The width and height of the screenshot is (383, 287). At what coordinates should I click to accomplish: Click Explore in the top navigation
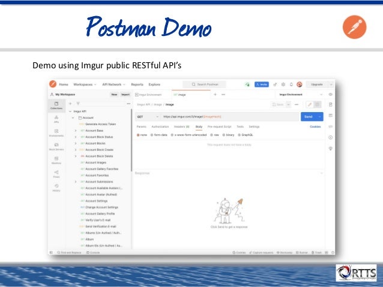[154, 84]
